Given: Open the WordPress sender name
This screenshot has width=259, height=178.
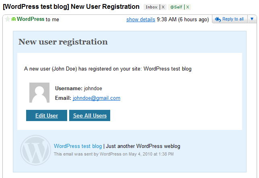Looking at the screenshot, I should pyautogui.click(x=31, y=19).
